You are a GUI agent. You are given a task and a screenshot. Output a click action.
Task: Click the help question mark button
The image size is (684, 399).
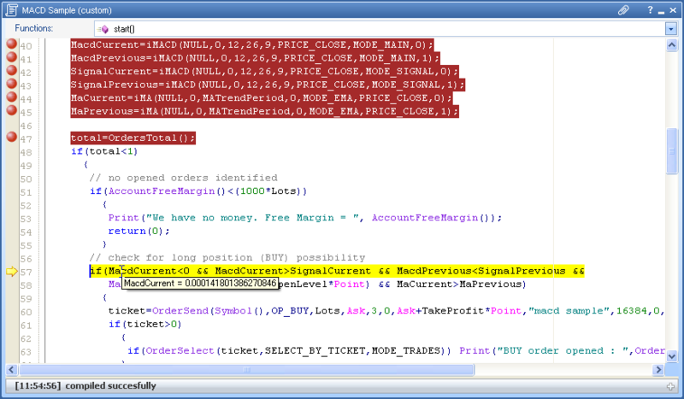click(x=650, y=9)
